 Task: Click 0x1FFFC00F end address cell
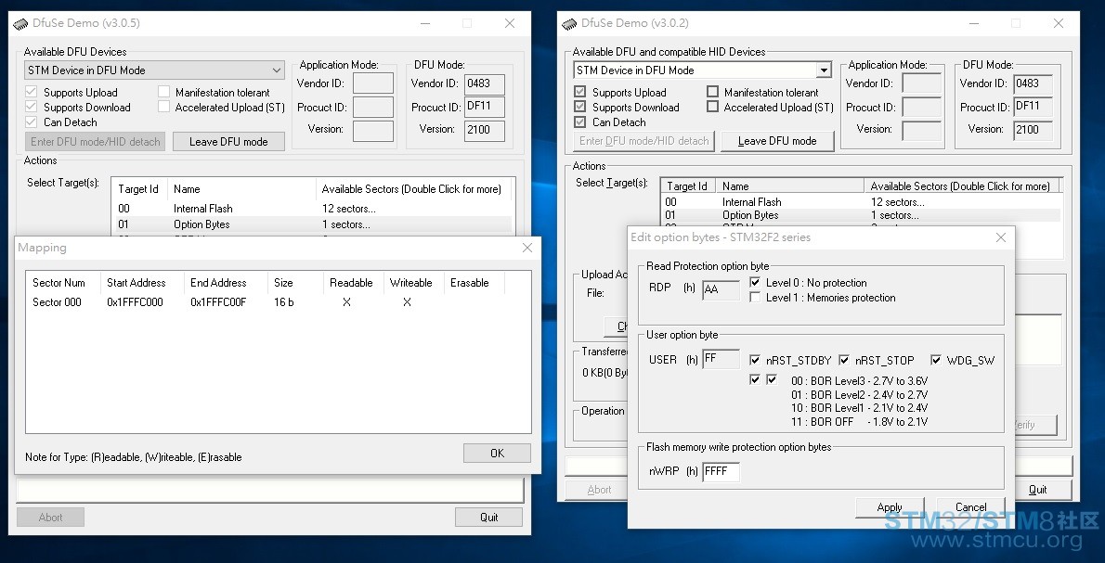coord(218,302)
